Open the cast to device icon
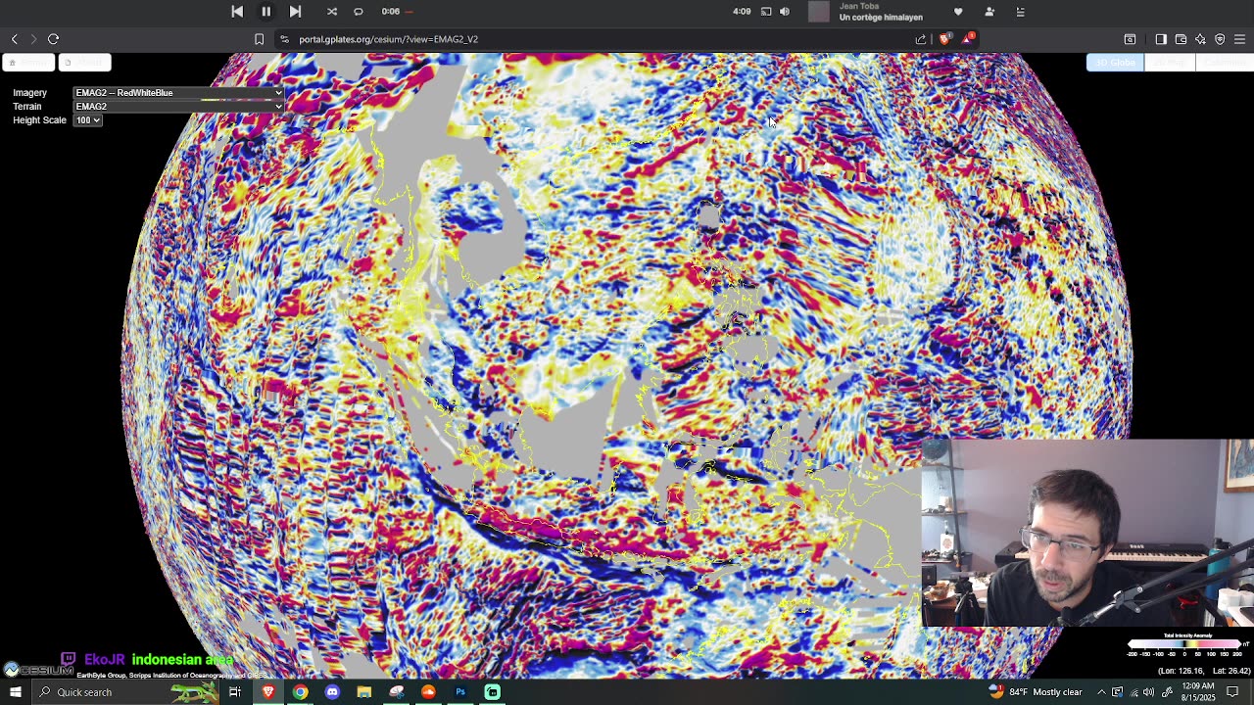This screenshot has height=705, width=1254. pyautogui.click(x=766, y=12)
